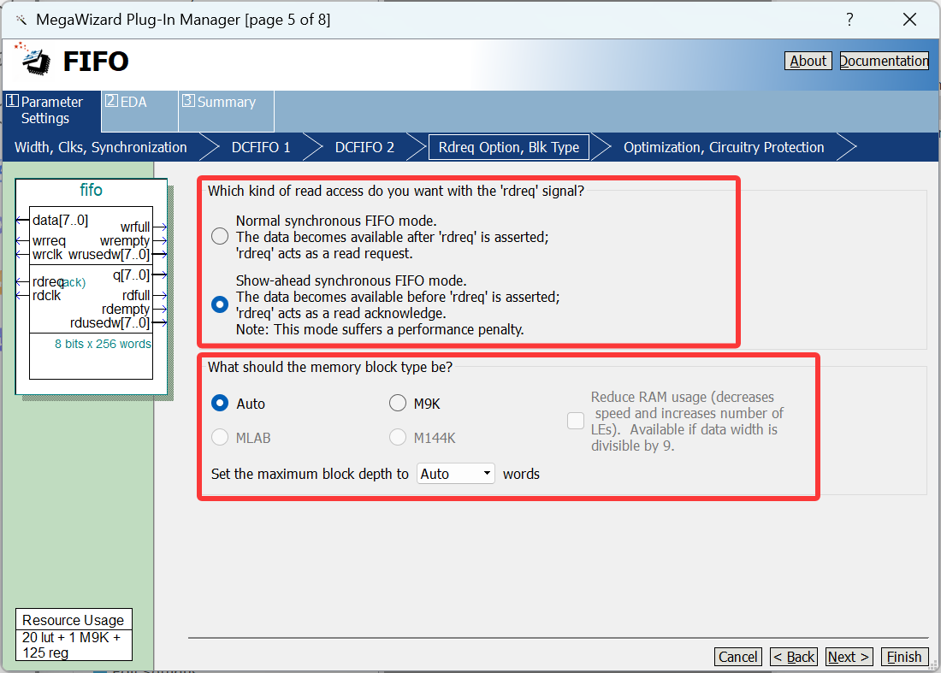The width and height of the screenshot is (941, 673).
Task: Click the rdusedw[7..0] port label
Action: click(x=109, y=322)
